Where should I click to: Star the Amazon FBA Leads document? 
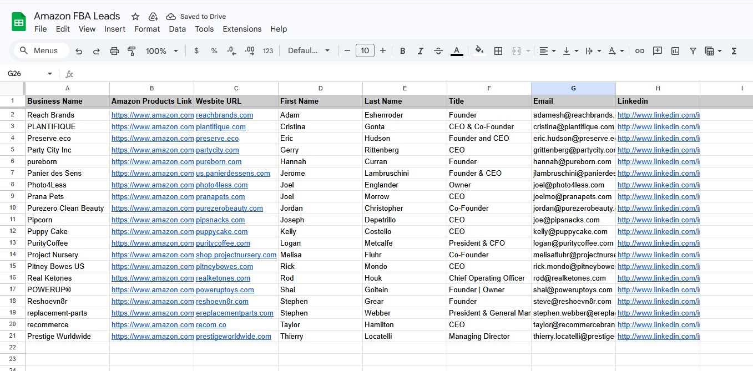pyautogui.click(x=135, y=17)
